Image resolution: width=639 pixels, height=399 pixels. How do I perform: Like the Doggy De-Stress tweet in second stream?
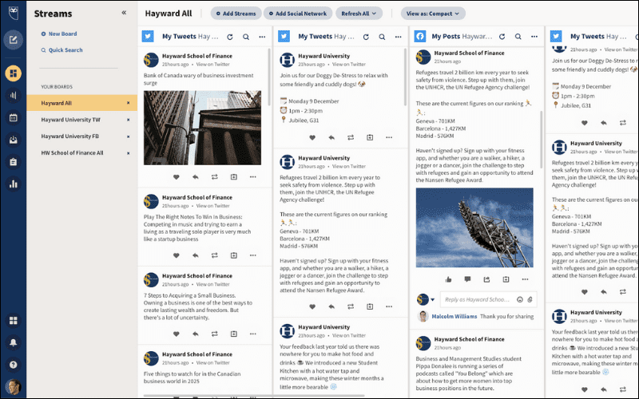(x=312, y=137)
